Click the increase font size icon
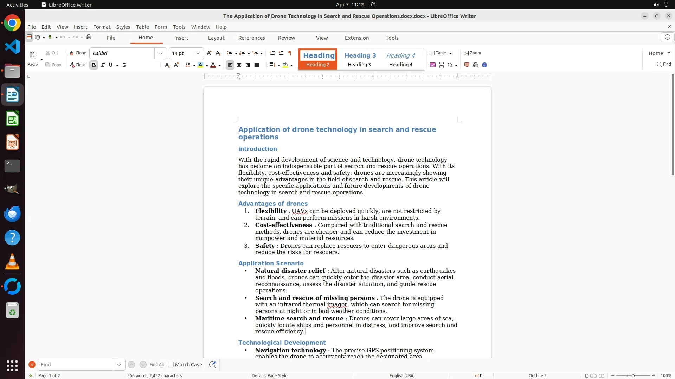Screen dimensions: 675x379 coord(209,53)
